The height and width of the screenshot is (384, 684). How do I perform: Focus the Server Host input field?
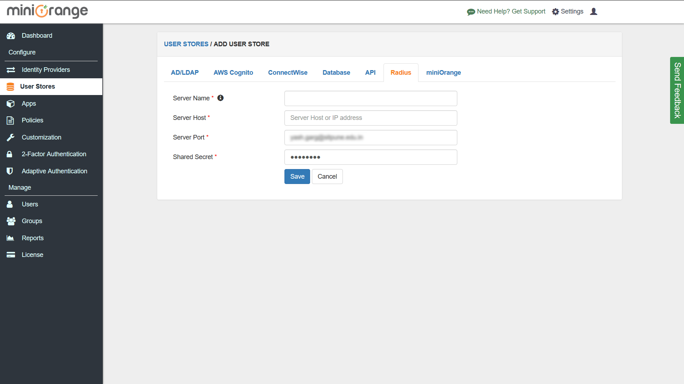point(371,118)
